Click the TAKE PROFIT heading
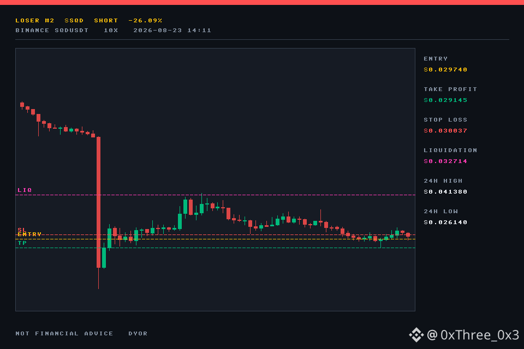The height and width of the screenshot is (349, 524). [x=450, y=89]
